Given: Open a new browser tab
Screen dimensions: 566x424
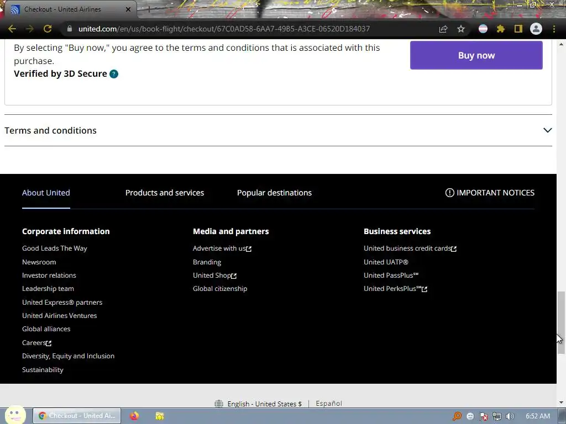Looking at the screenshot, I should click(x=148, y=9).
